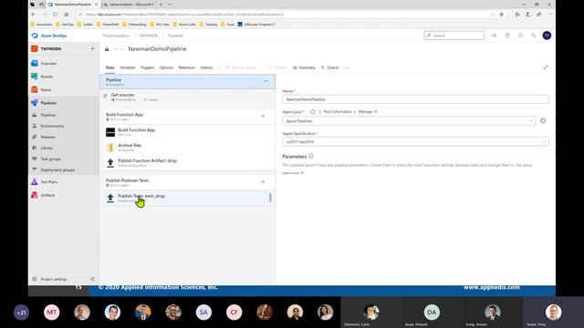584x328 pixels.
Task: Open the marketplace bag icon in the header
Action: [x=507, y=36]
